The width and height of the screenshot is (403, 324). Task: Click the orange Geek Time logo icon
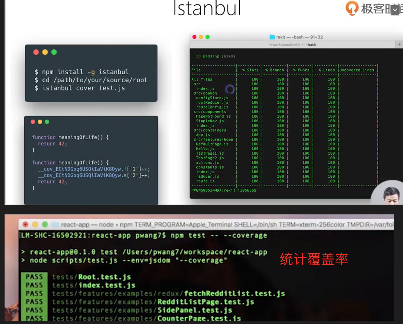352,8
